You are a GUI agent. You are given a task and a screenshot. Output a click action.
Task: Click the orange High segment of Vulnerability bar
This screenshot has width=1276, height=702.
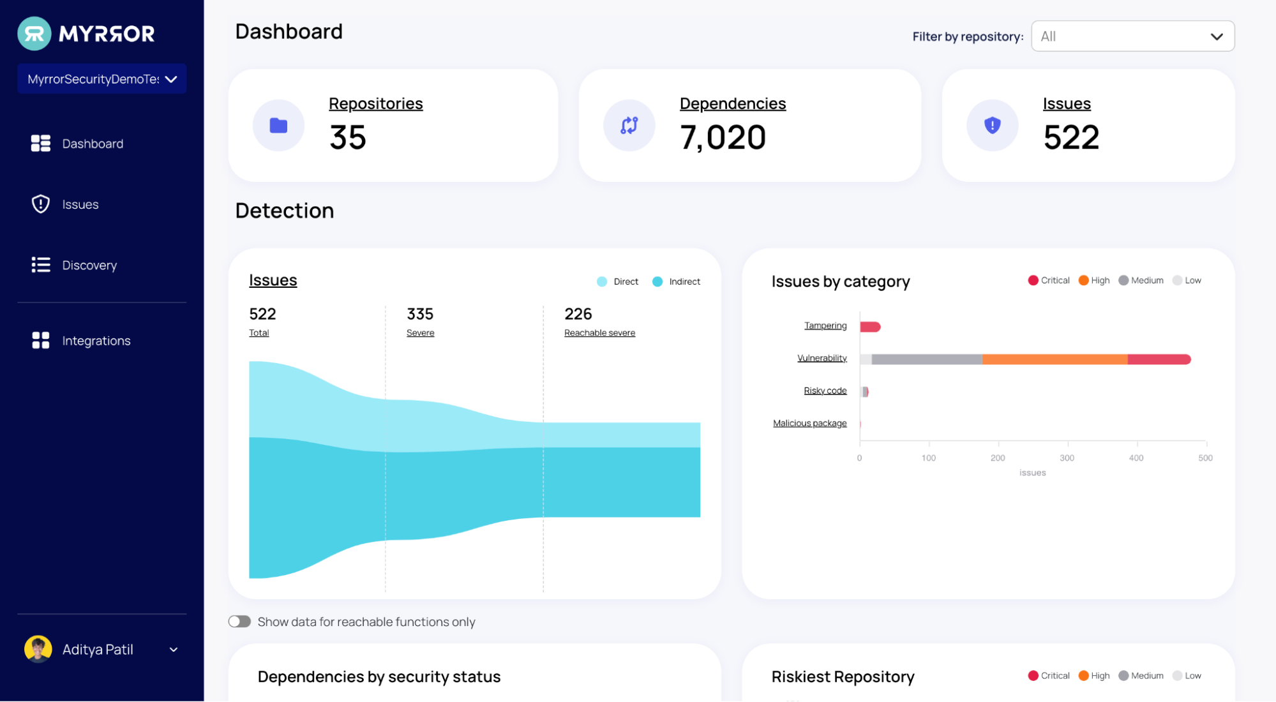(1055, 359)
